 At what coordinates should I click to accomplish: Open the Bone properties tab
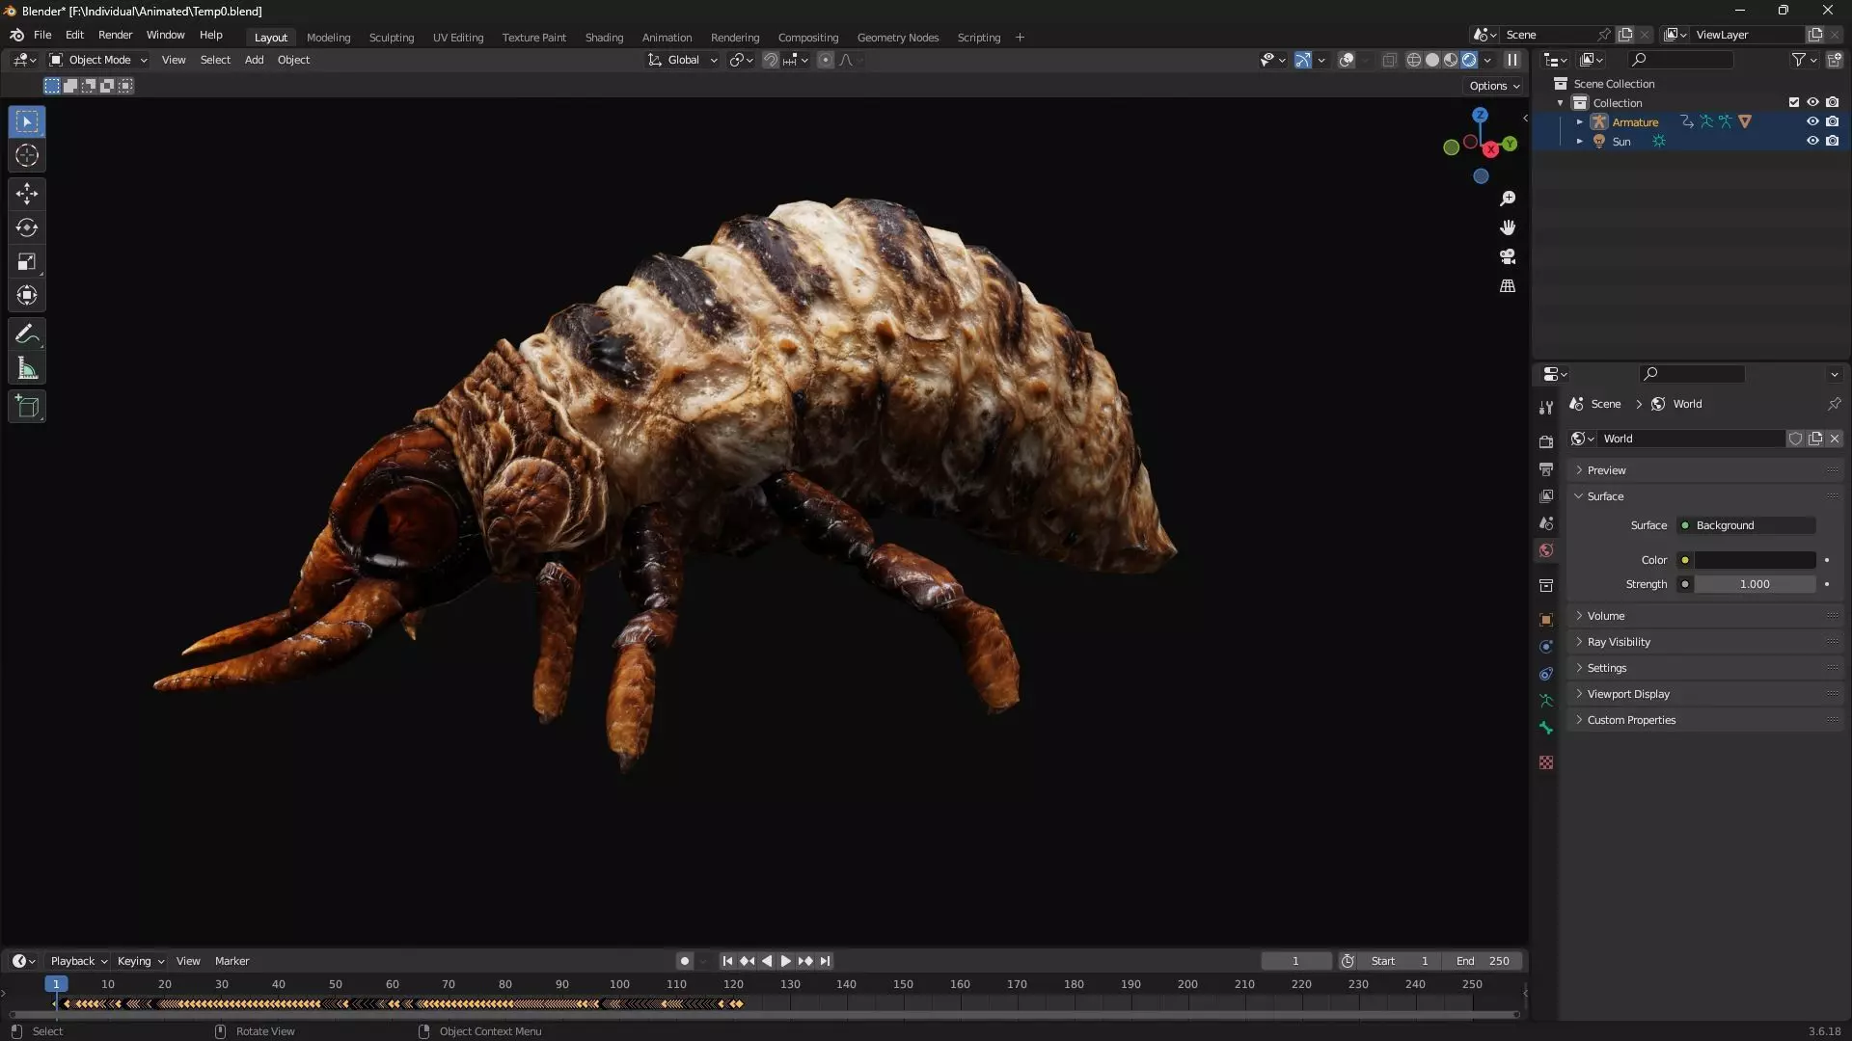click(1546, 728)
